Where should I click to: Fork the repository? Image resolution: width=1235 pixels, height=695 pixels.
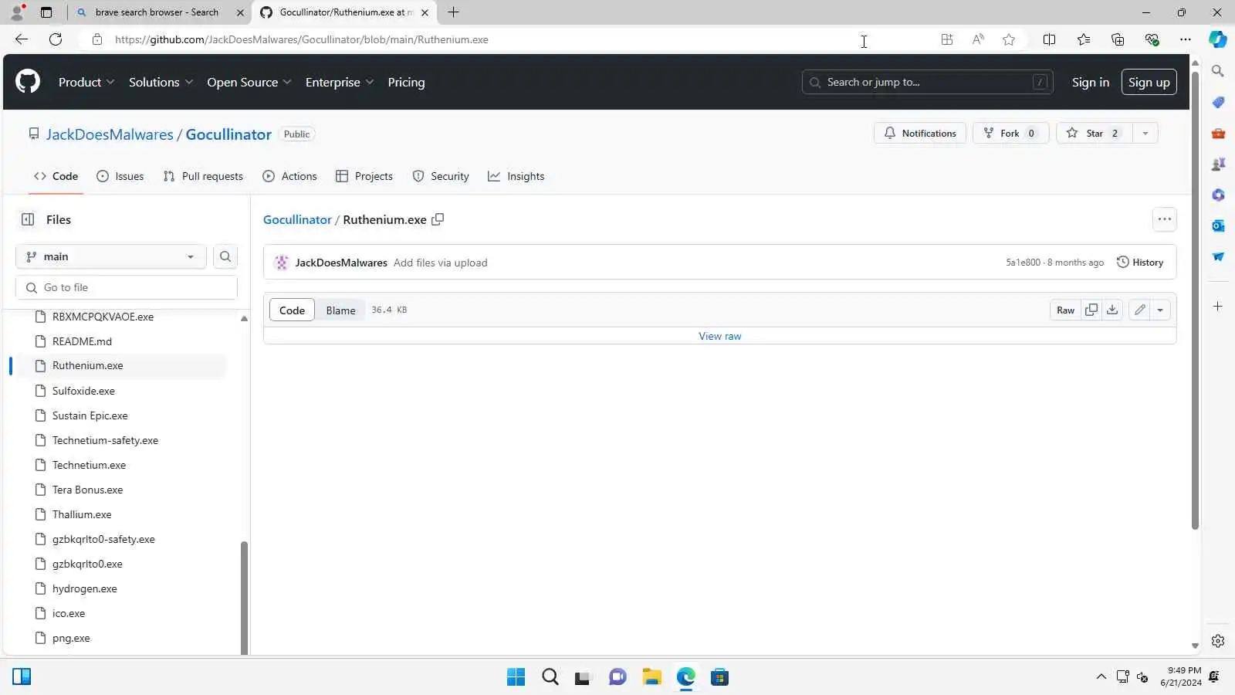point(1010,134)
